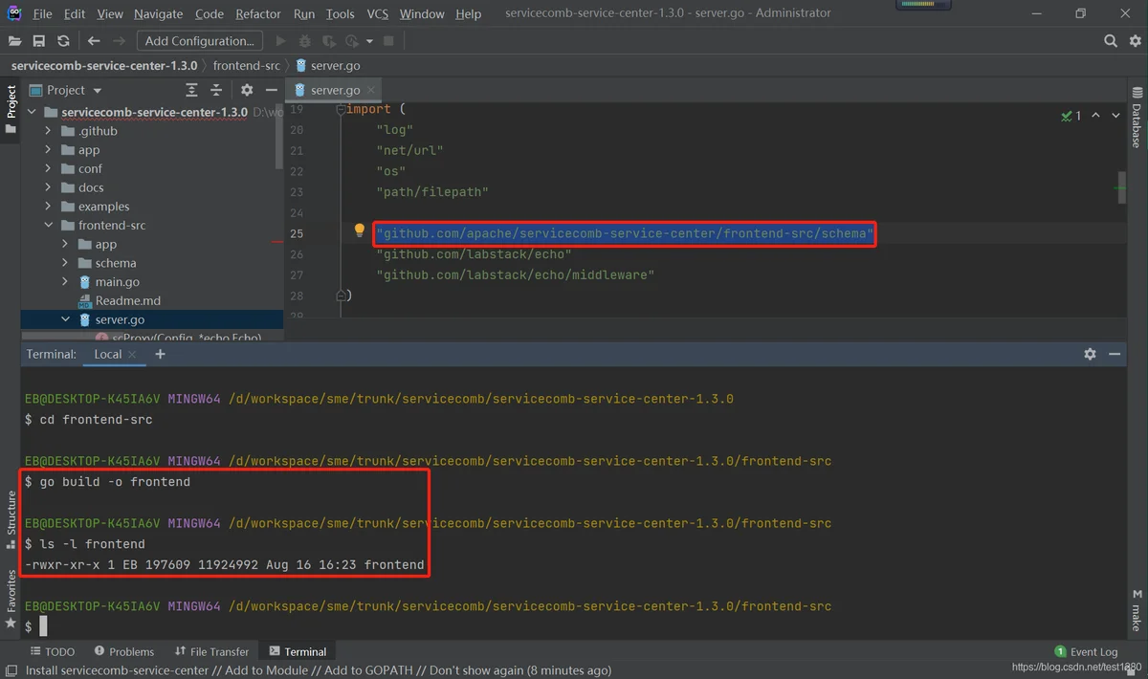Click the inspection checkmark widget showing 1
The height and width of the screenshot is (679, 1148).
click(1071, 116)
